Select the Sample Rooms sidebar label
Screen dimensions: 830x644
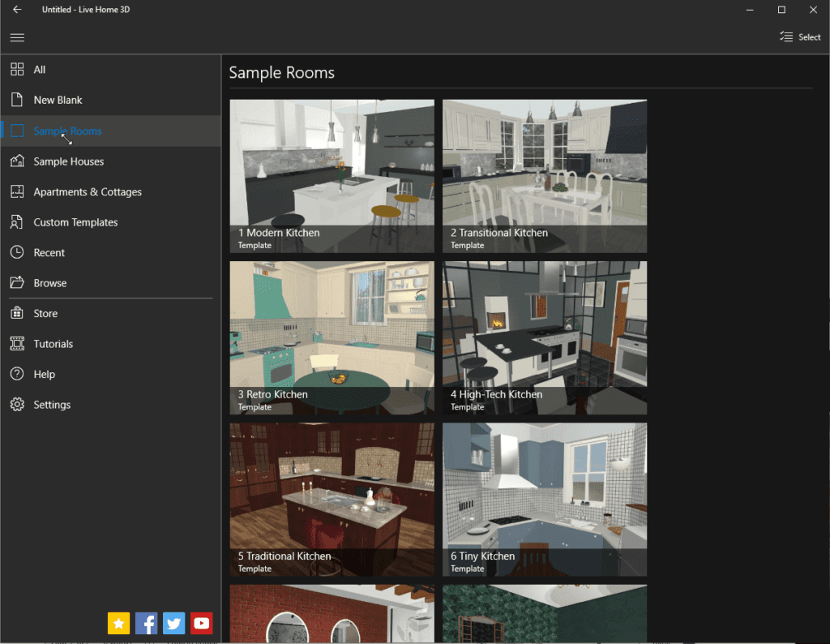pyautogui.click(x=68, y=131)
